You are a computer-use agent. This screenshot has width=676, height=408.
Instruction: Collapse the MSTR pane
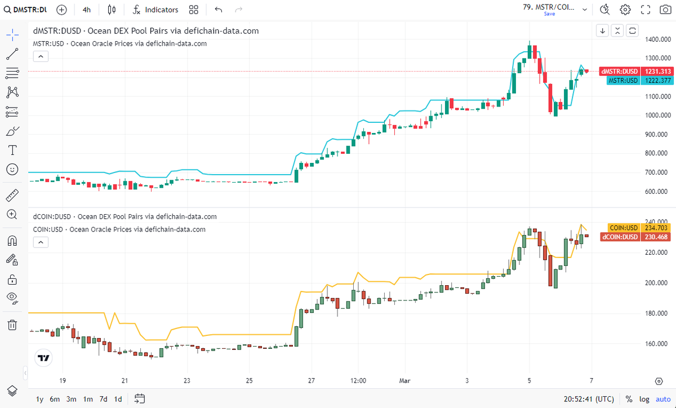coord(618,30)
